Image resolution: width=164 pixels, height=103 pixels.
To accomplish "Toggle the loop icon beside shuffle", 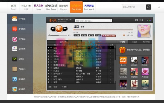I will [x=131, y=35].
